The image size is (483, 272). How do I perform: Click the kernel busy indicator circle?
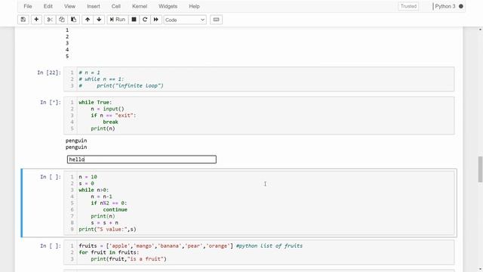click(x=461, y=6)
